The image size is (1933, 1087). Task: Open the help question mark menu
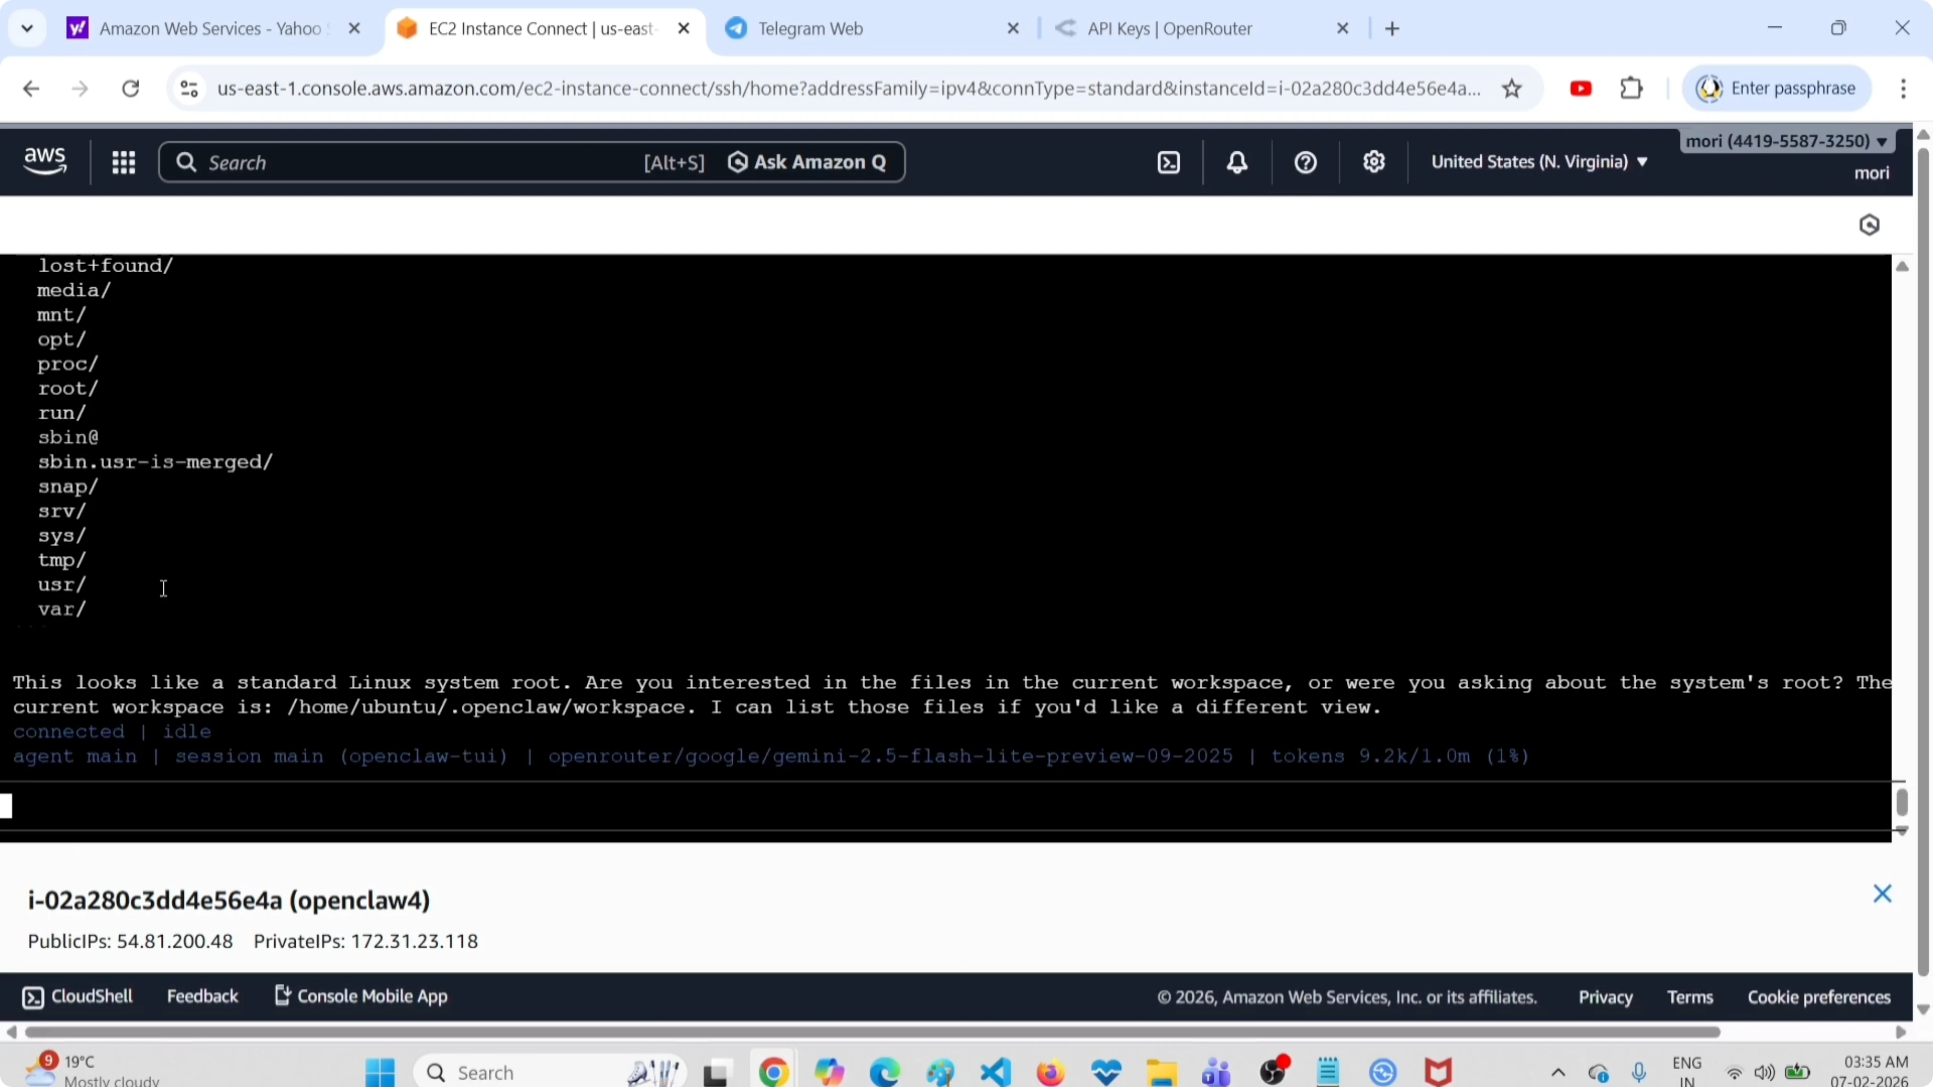coord(1305,162)
